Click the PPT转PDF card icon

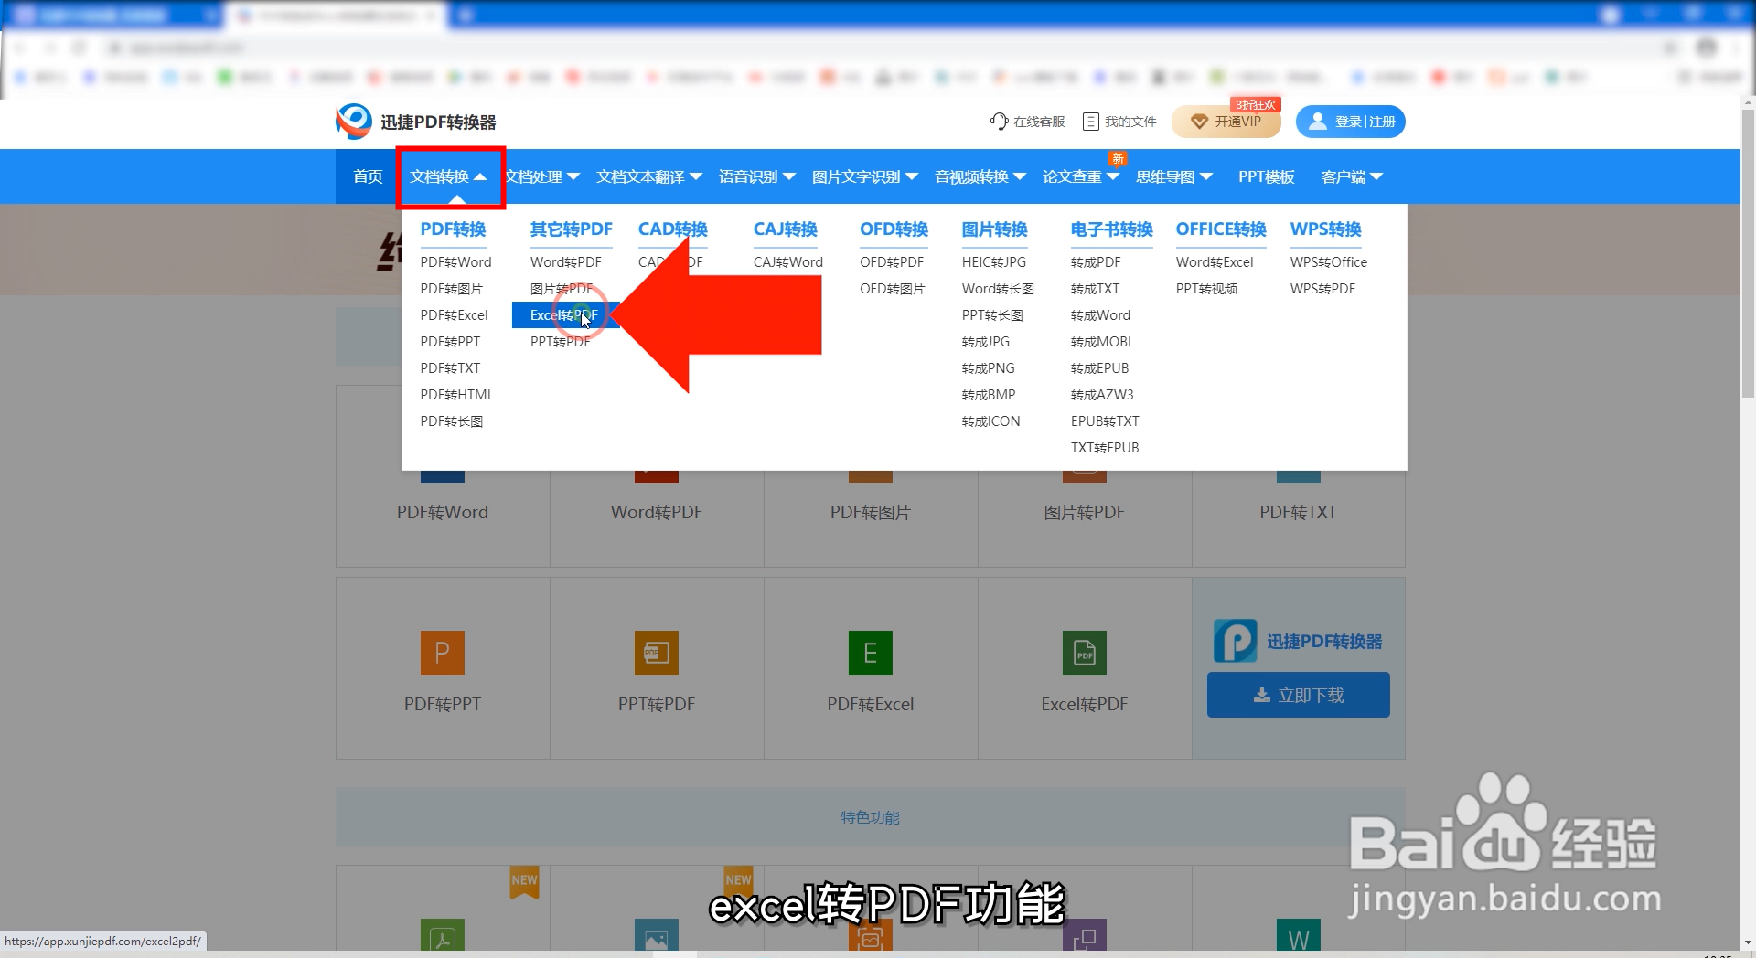tap(656, 652)
